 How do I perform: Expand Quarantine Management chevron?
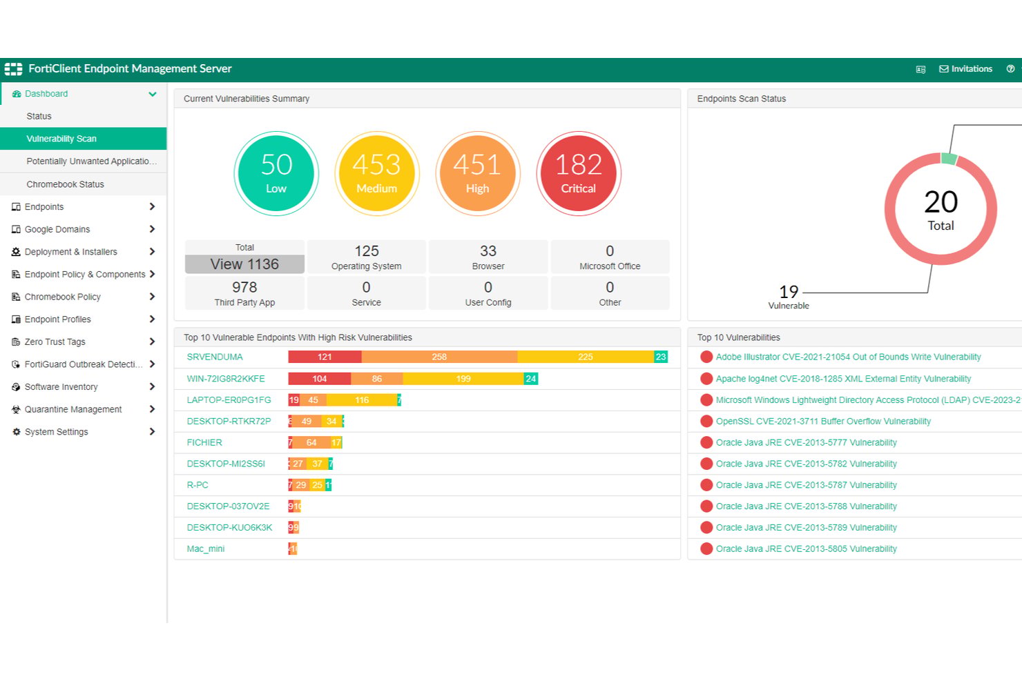click(x=152, y=409)
